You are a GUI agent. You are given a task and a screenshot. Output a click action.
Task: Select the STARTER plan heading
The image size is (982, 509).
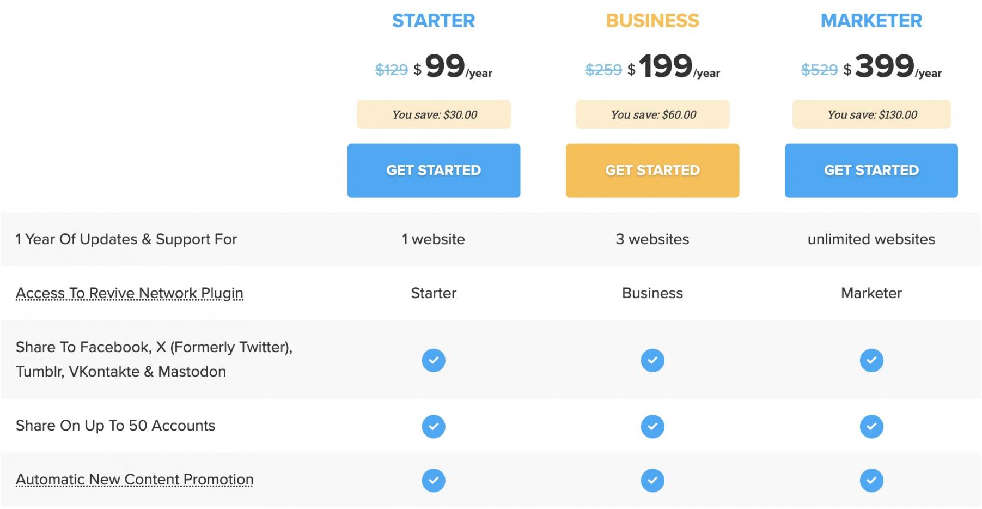click(434, 21)
